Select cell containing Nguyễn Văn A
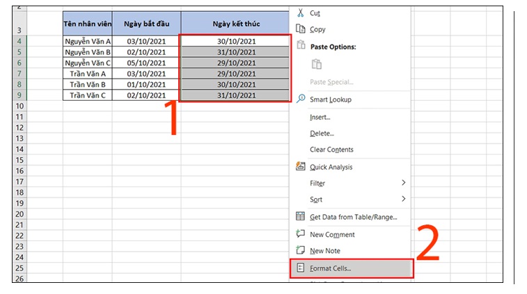The height and width of the screenshot is (294, 527). point(87,40)
